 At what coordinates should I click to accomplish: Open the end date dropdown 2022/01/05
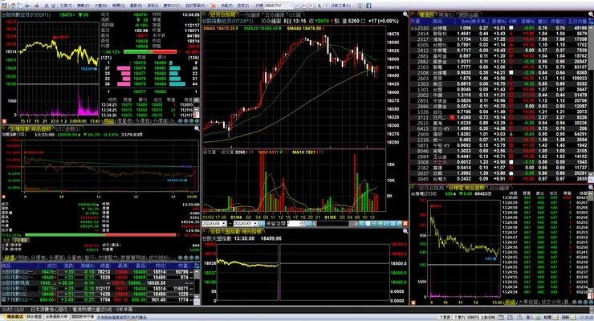255,223
